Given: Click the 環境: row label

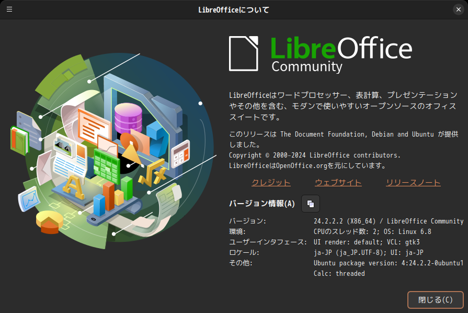Looking at the screenshot, I should (x=237, y=232).
